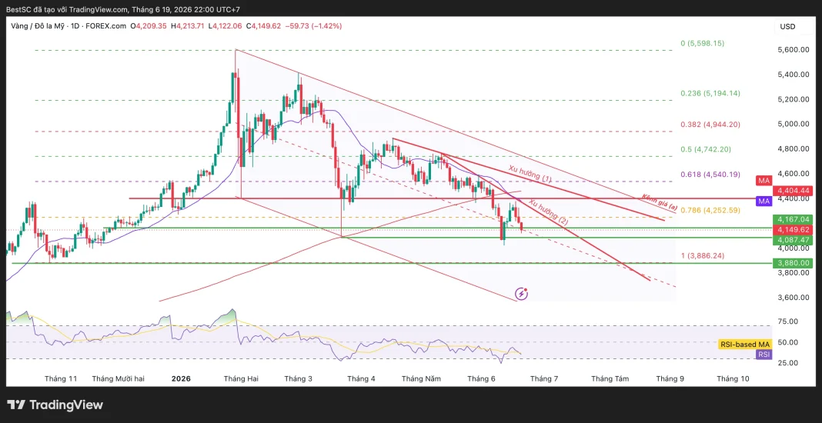Click the 3,600.00 price axis label

[x=794, y=297]
